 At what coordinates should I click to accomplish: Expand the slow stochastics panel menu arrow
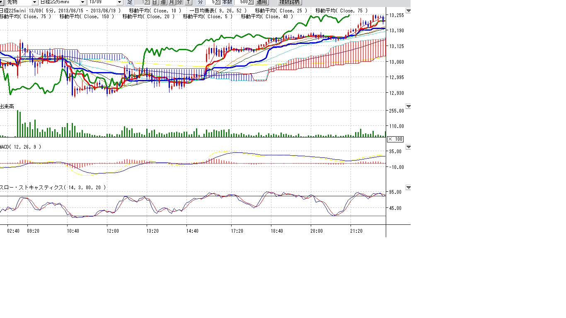[x=408, y=188]
